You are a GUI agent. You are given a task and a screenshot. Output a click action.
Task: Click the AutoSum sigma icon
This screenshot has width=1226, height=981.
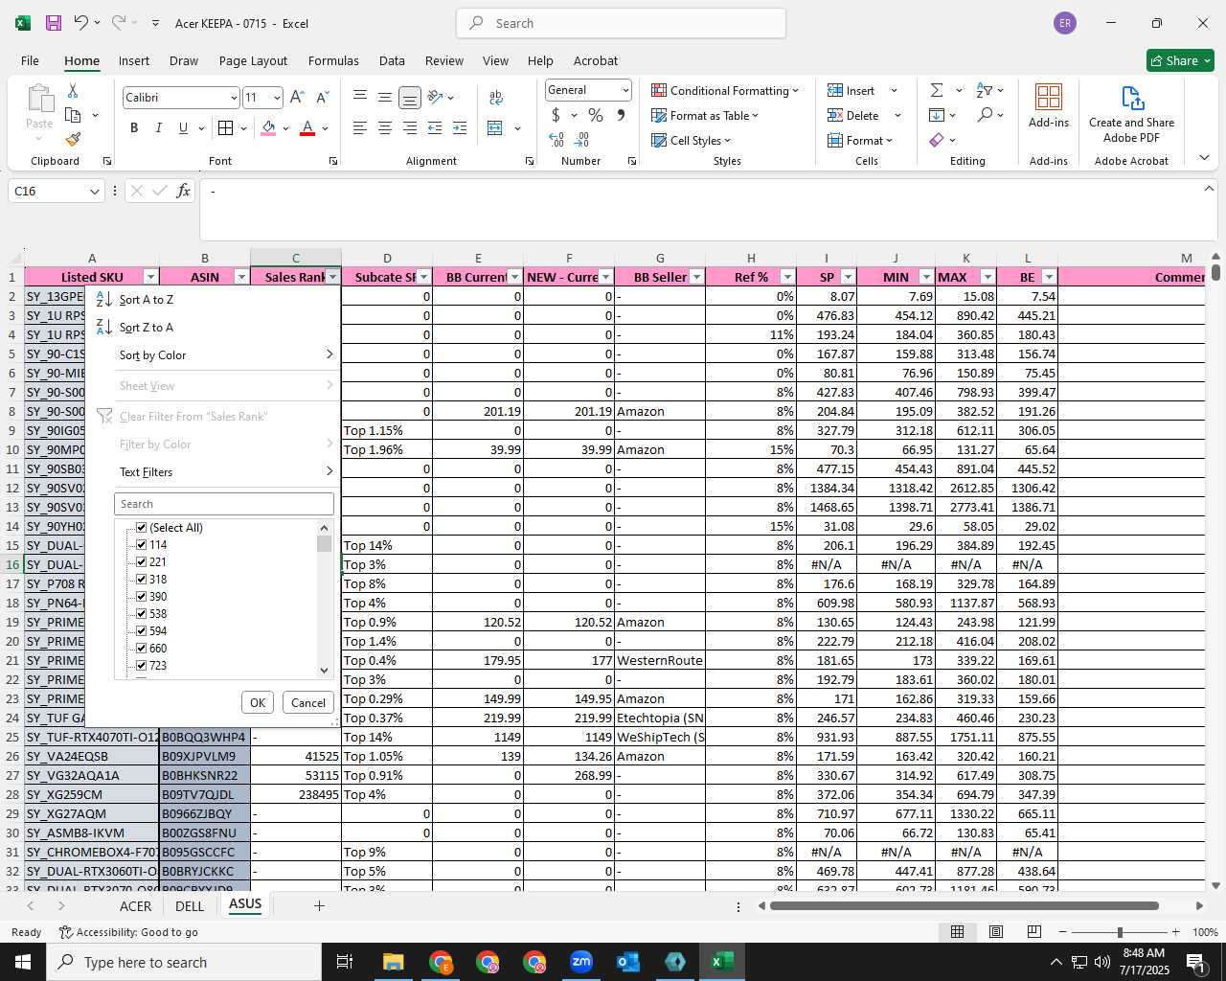click(936, 90)
